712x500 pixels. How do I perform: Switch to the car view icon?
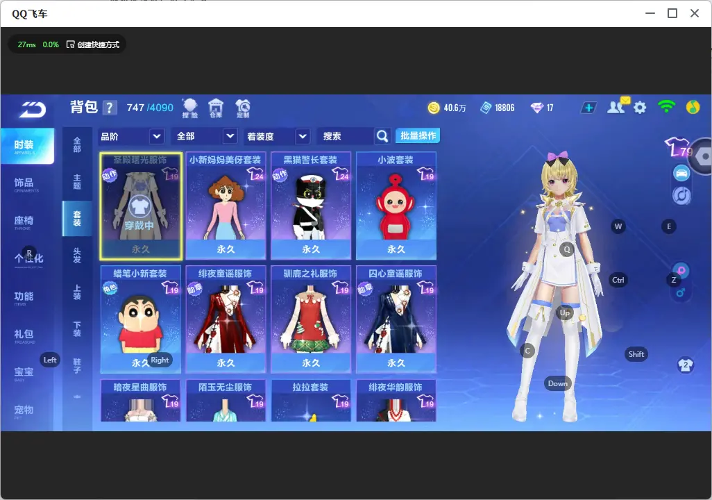[681, 173]
